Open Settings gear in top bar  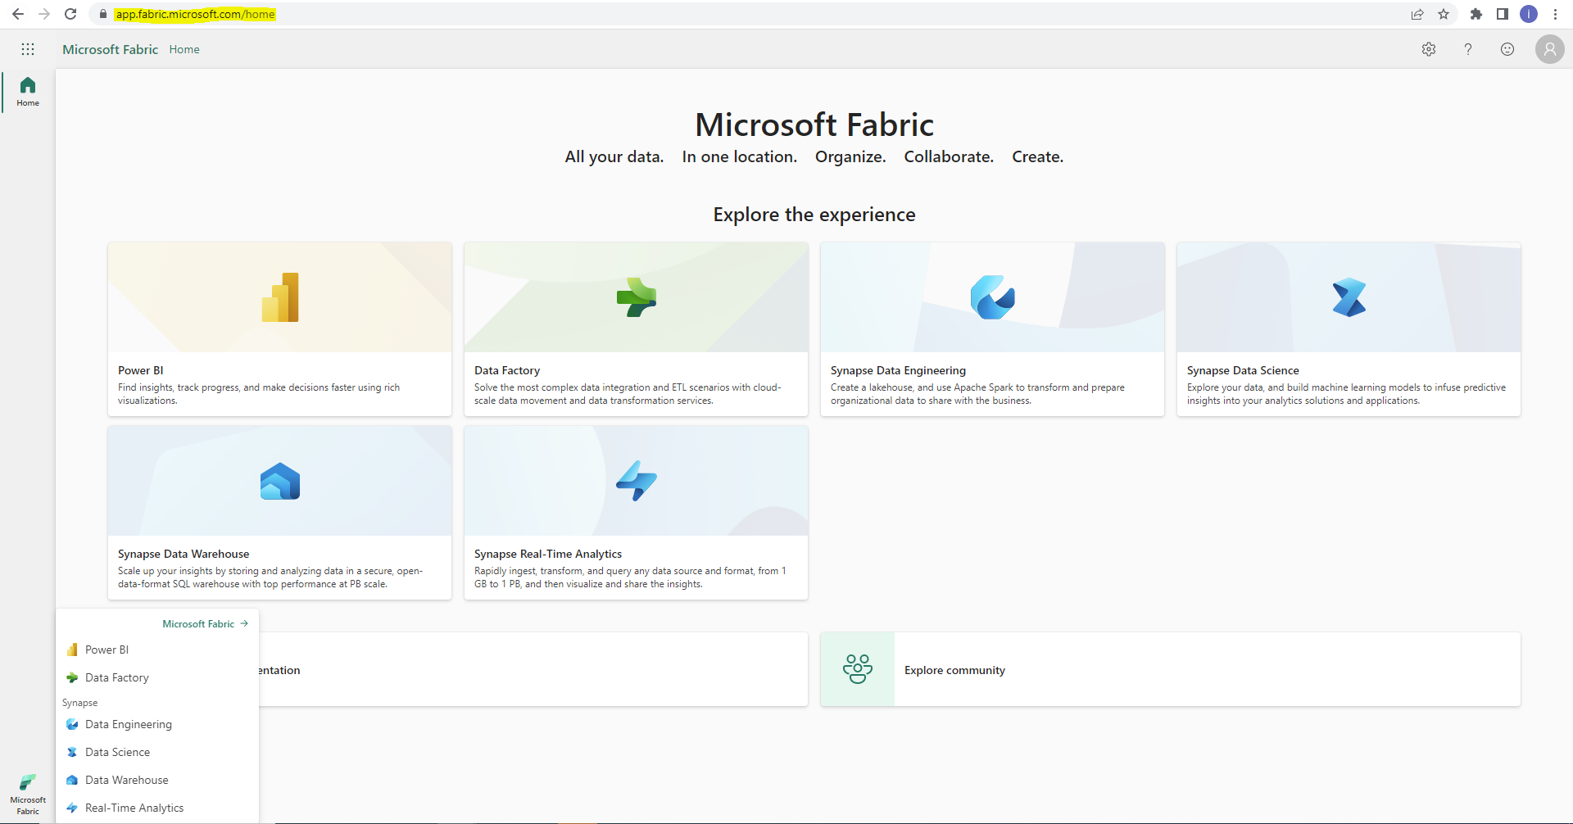pyautogui.click(x=1429, y=49)
